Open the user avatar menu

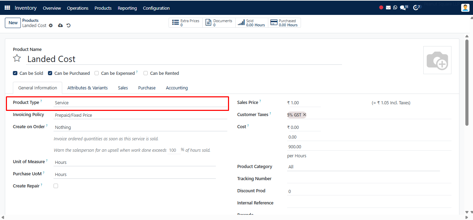pos(465,8)
